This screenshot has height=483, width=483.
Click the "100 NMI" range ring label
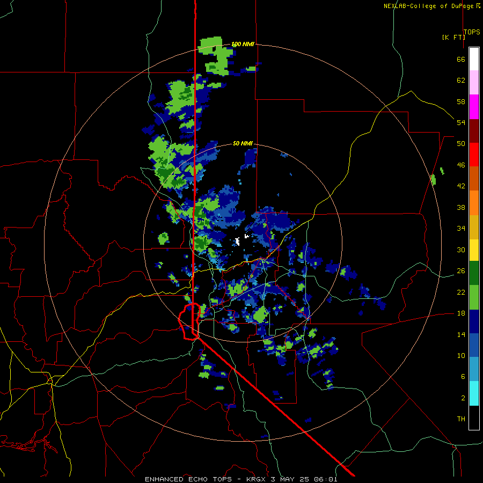(243, 44)
